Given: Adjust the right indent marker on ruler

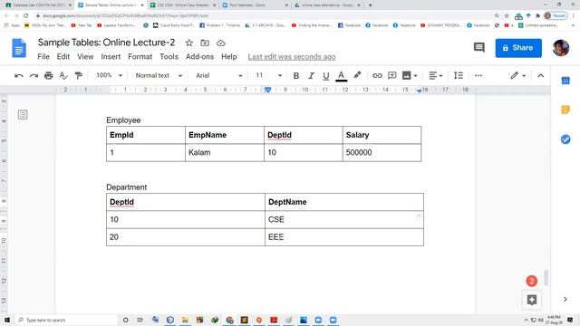Looking at the screenshot, I should click(419, 91).
